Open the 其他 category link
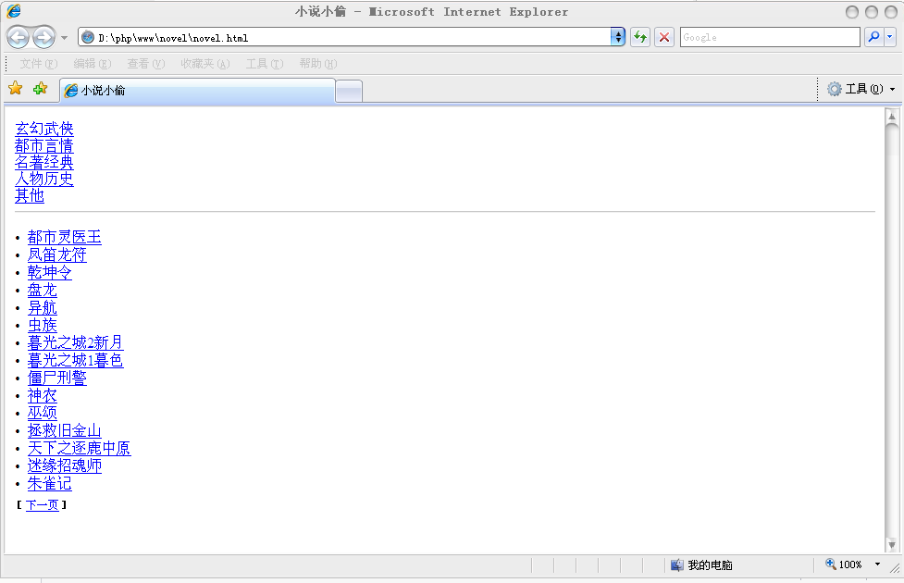The image size is (904, 583). click(x=30, y=195)
